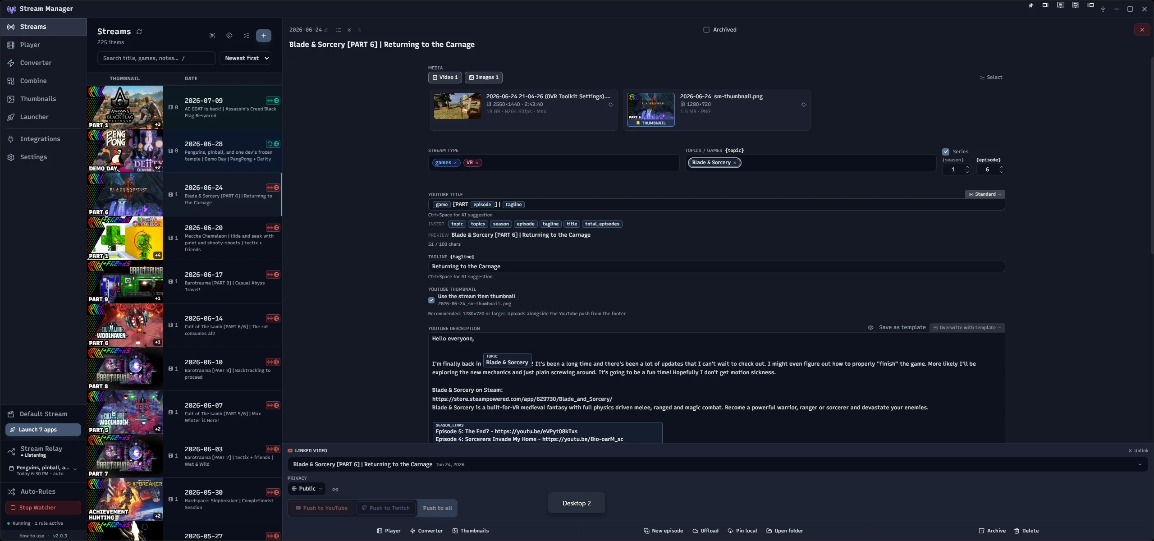Viewport: 1154px width, 541px height.
Task: Select the 2026-06-17 Barotrauma PART 9 stream thumbnail
Action: [125, 282]
